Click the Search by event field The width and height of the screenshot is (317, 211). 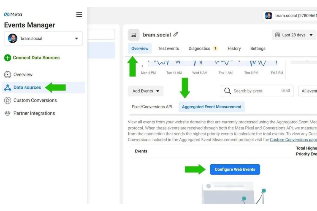tap(257, 91)
